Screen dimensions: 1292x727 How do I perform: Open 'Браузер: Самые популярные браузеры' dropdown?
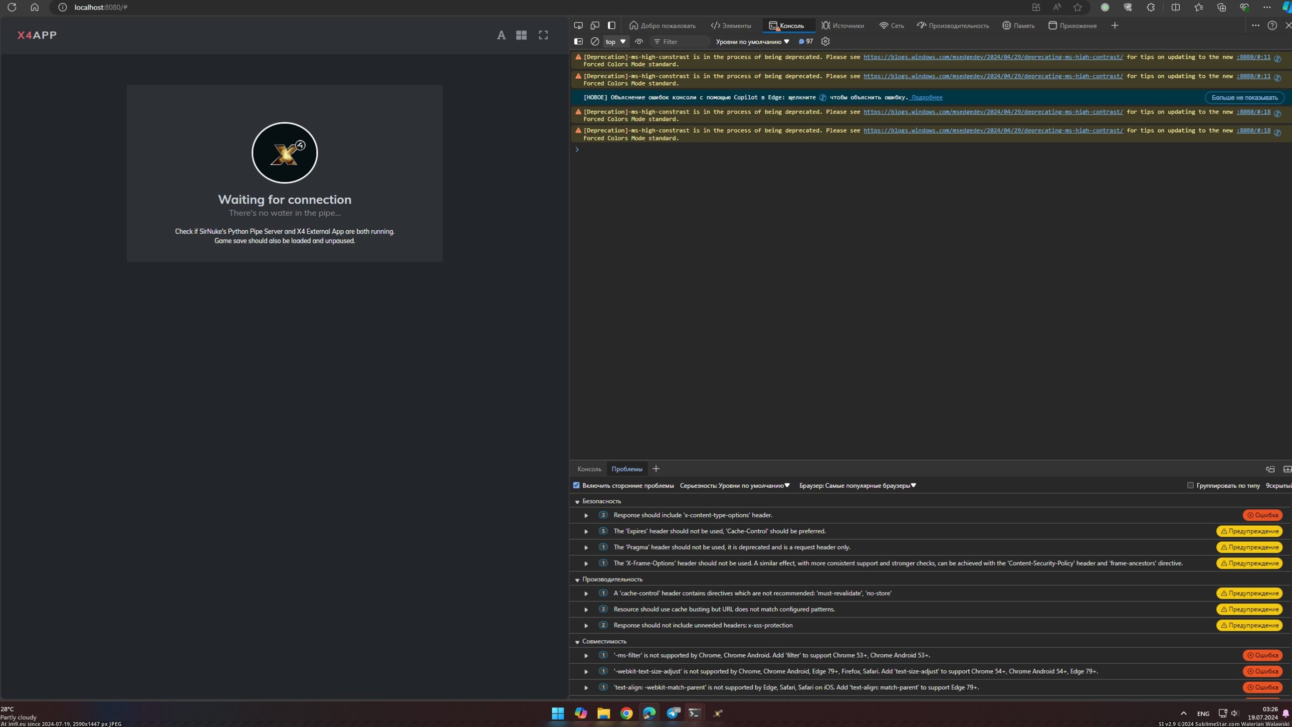pos(858,485)
